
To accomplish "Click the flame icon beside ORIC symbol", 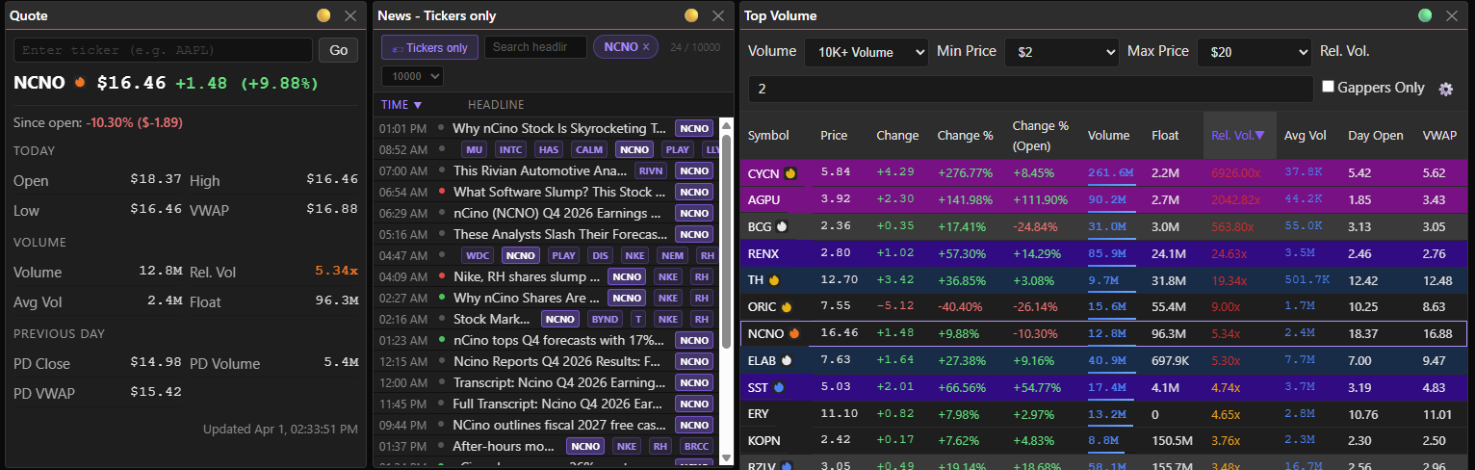I will (x=786, y=307).
